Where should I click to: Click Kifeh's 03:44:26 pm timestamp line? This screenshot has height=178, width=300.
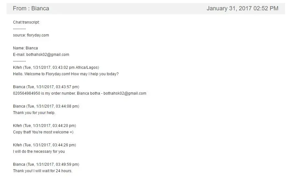coord(44,145)
